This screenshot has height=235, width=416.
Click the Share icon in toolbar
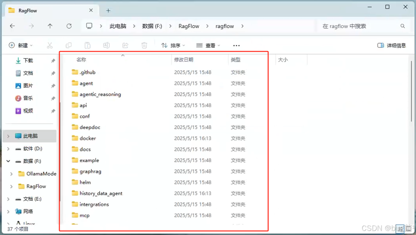coord(125,45)
